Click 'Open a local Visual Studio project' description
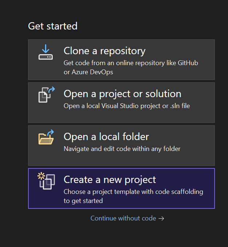 click(x=127, y=106)
